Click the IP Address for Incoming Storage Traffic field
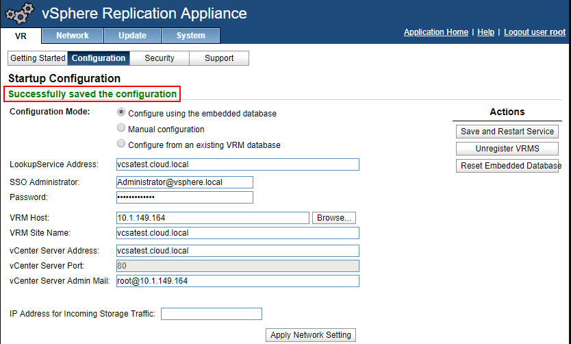The width and height of the screenshot is (571, 344). pyautogui.click(x=212, y=314)
